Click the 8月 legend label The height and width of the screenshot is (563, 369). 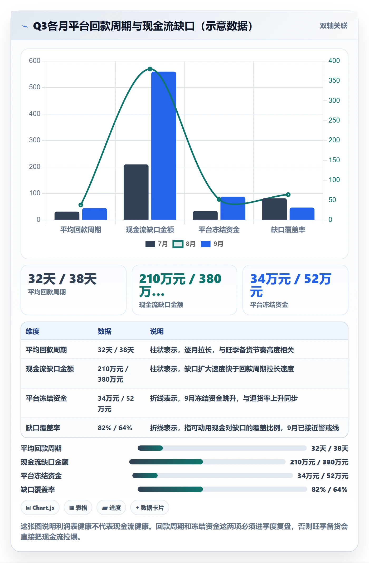[191, 244]
